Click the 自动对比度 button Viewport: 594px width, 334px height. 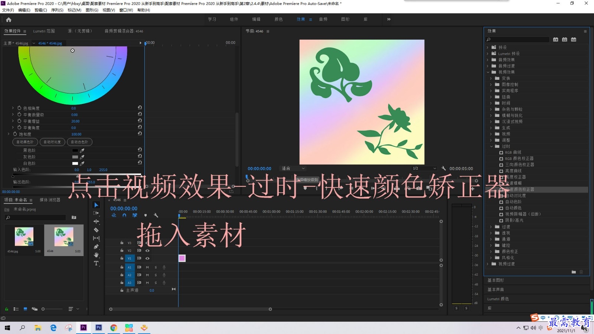tap(52, 142)
